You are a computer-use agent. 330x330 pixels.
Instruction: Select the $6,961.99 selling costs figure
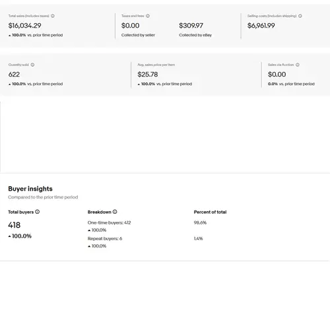click(261, 26)
